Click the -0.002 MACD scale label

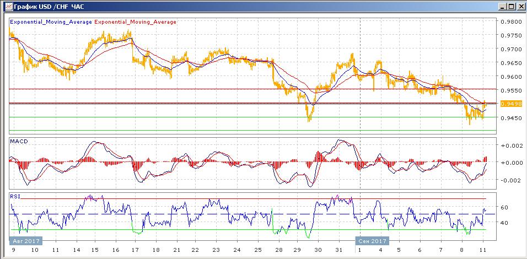509,180
